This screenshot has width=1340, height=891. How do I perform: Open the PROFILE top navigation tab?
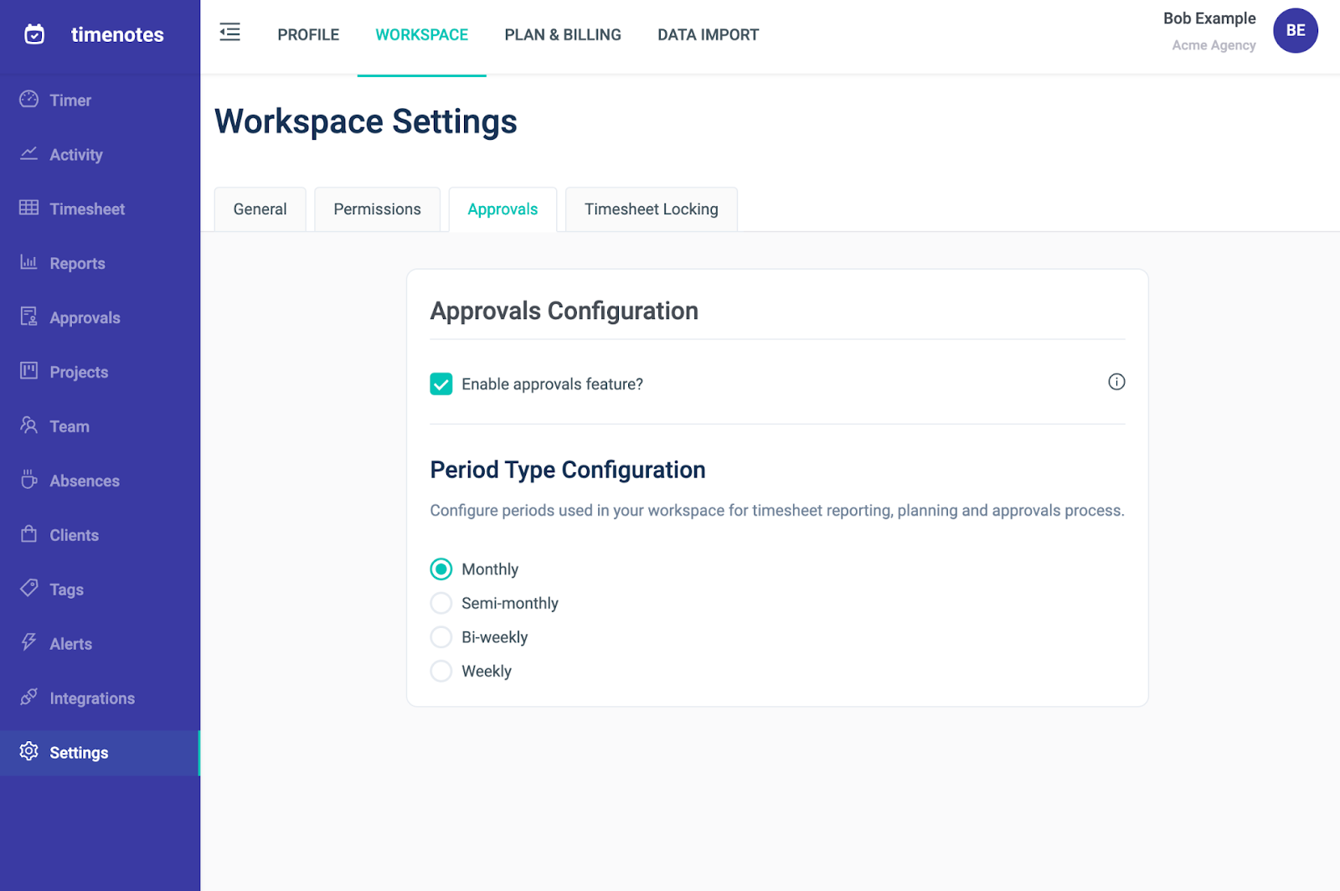coord(308,35)
